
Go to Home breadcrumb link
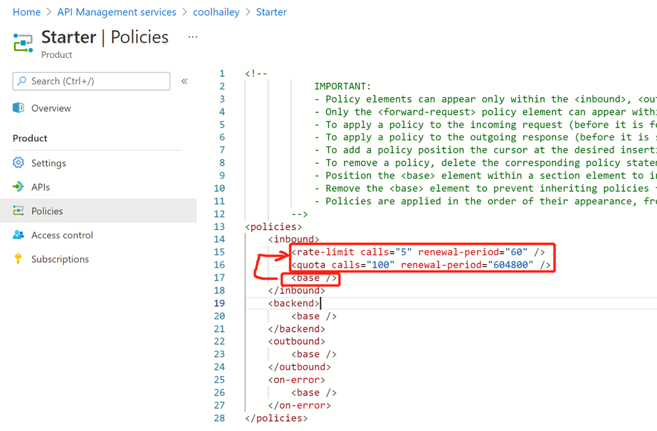(27, 12)
